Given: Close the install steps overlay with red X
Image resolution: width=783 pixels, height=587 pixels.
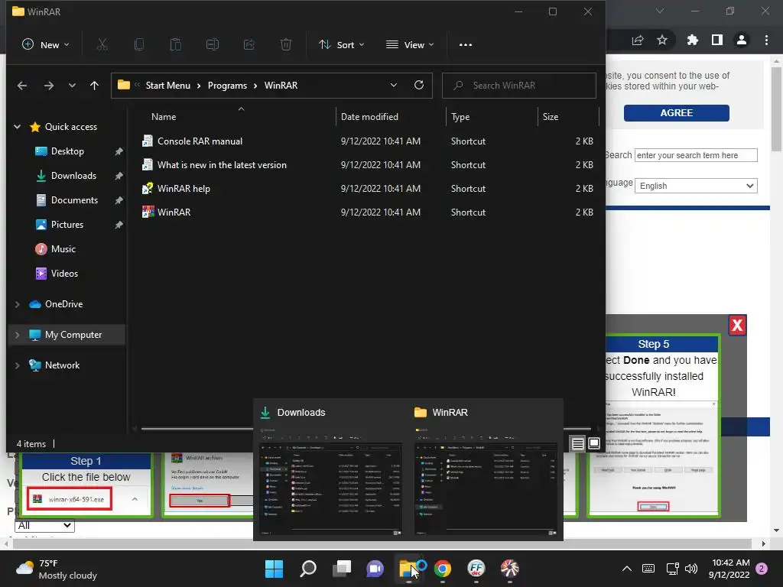Looking at the screenshot, I should (737, 326).
